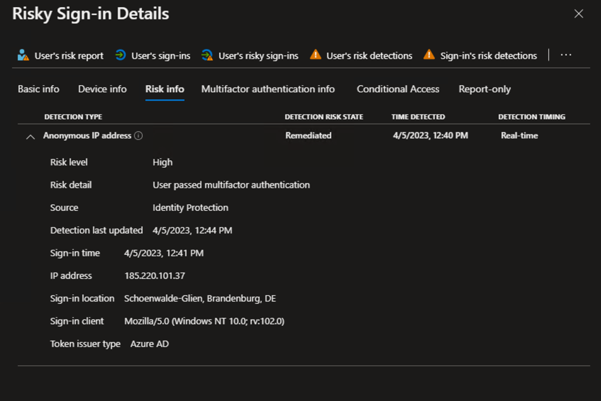601x401 pixels.
Task: Click the User's risky sign-ins icon
Action: [x=207, y=55]
